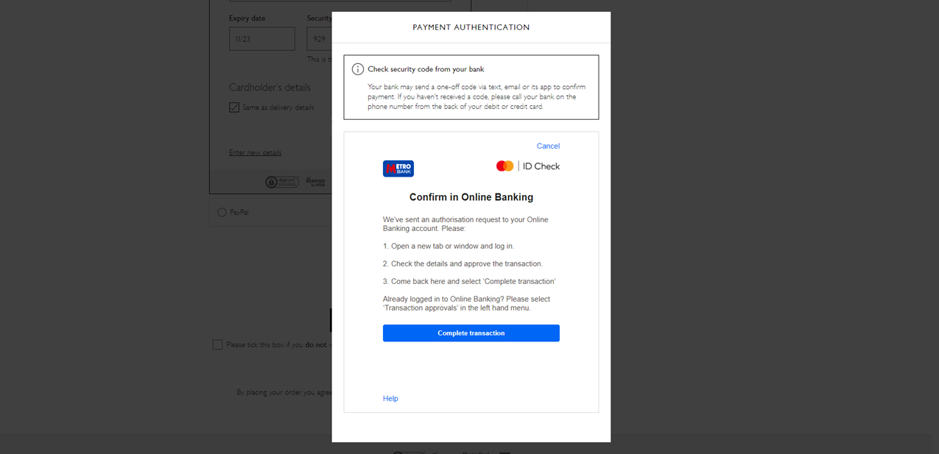Click the Check security code notice heading
The width and height of the screenshot is (939, 454).
(426, 69)
